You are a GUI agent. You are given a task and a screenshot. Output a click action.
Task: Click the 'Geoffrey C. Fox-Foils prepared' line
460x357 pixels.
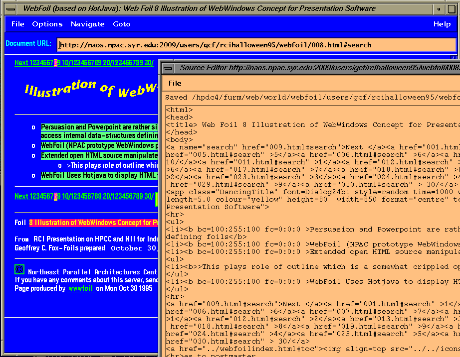click(60, 248)
